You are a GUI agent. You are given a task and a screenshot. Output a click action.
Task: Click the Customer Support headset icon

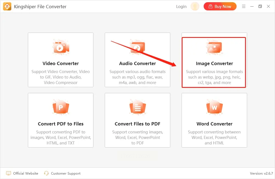pos(46,173)
